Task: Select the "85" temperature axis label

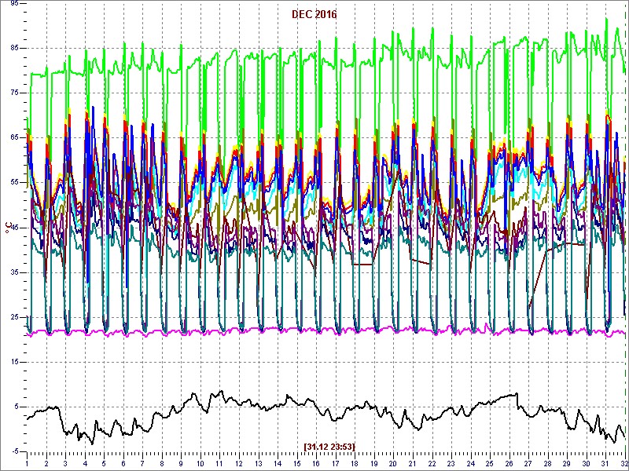Action: (14, 48)
